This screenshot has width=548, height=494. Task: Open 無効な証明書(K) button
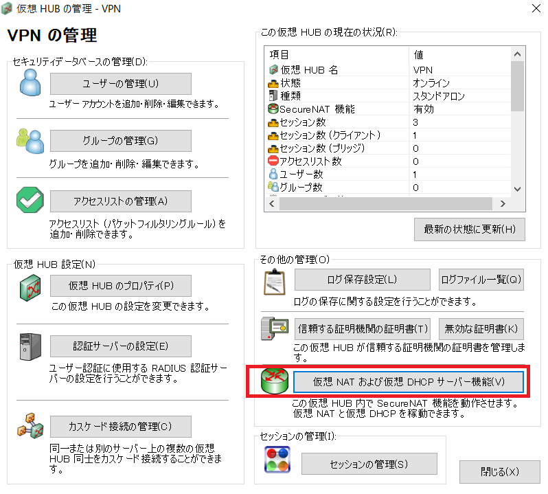click(x=481, y=329)
